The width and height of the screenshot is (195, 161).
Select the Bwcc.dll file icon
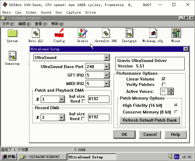36,33
